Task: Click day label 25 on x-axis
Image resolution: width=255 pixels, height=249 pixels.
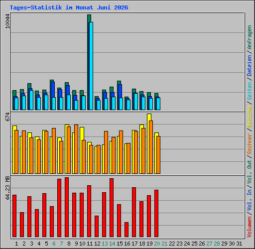Action: tap(194, 244)
